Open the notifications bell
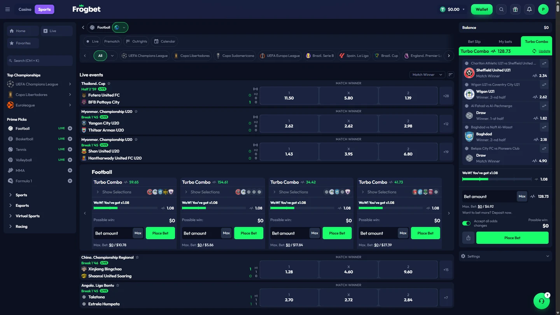 pyautogui.click(x=529, y=9)
